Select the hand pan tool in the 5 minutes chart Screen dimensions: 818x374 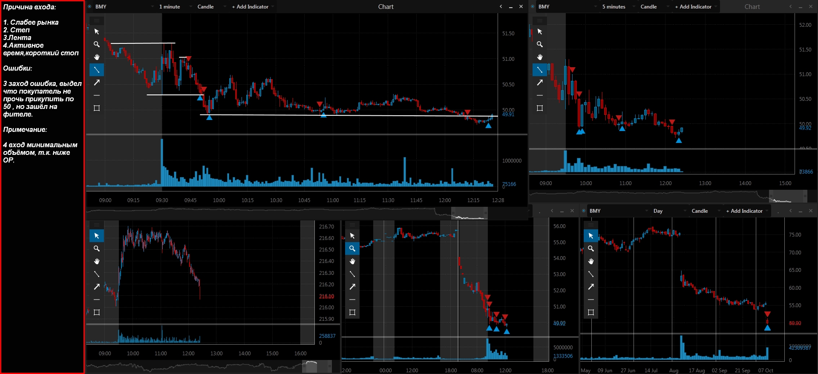(x=540, y=57)
